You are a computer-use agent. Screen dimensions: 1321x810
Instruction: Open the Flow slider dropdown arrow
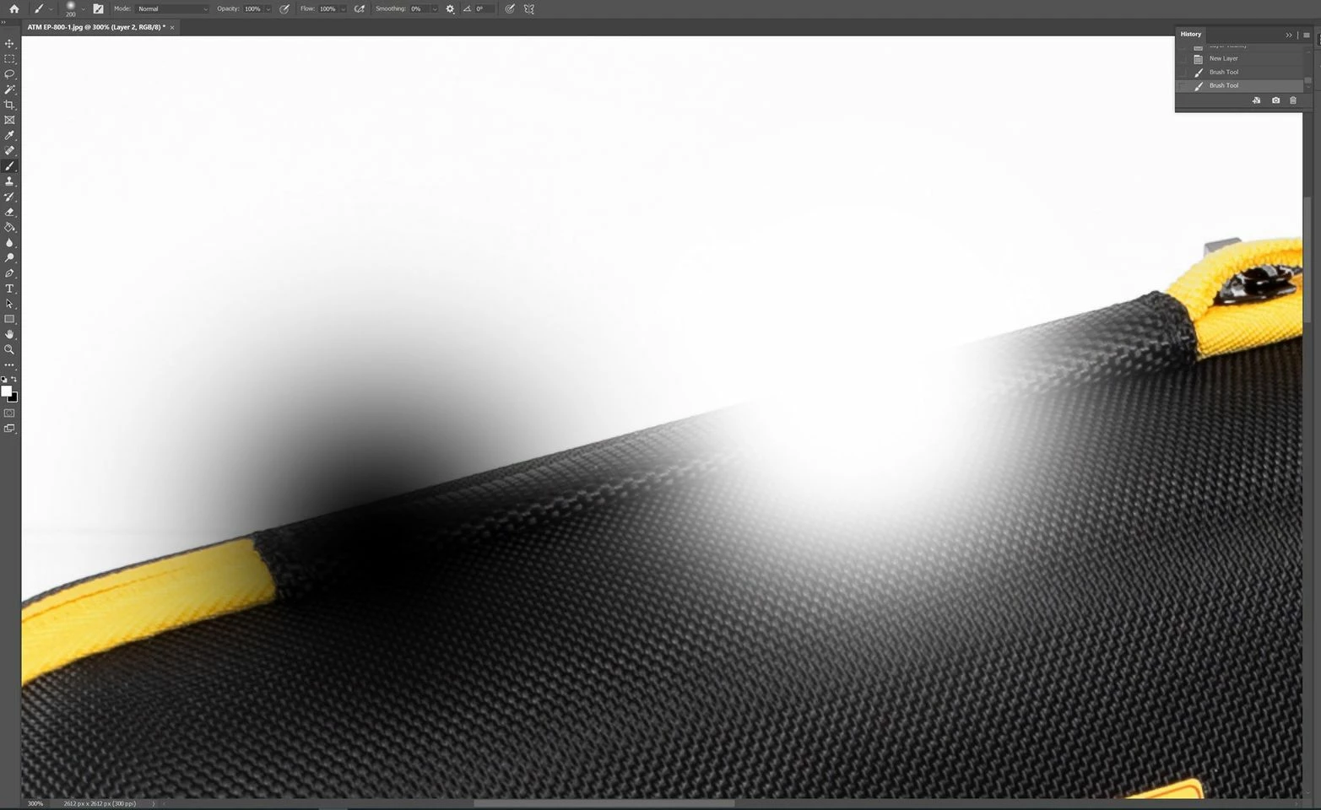(343, 8)
